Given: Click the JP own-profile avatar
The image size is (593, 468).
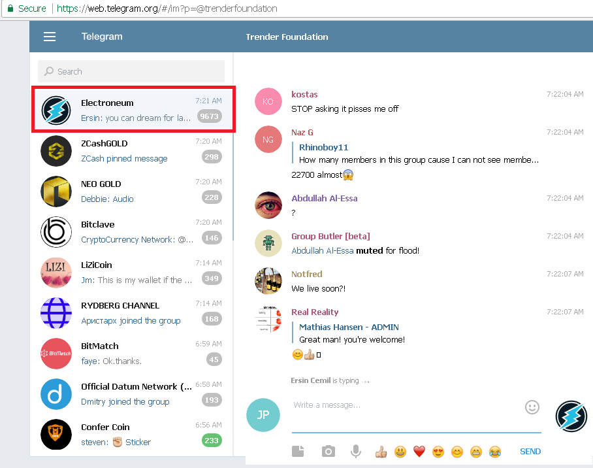Looking at the screenshot, I should click(263, 415).
